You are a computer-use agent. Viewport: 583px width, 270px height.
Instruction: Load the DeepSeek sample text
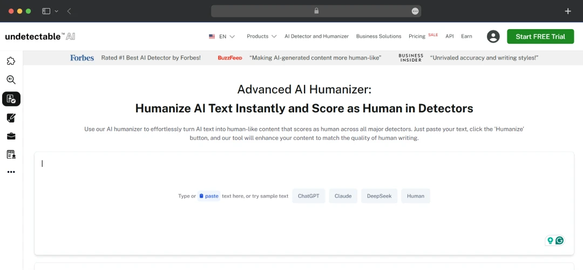(x=379, y=196)
